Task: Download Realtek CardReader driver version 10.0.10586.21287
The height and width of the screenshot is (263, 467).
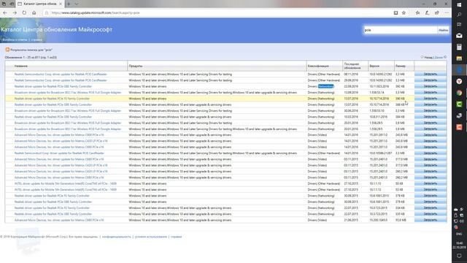Action: 431,153
